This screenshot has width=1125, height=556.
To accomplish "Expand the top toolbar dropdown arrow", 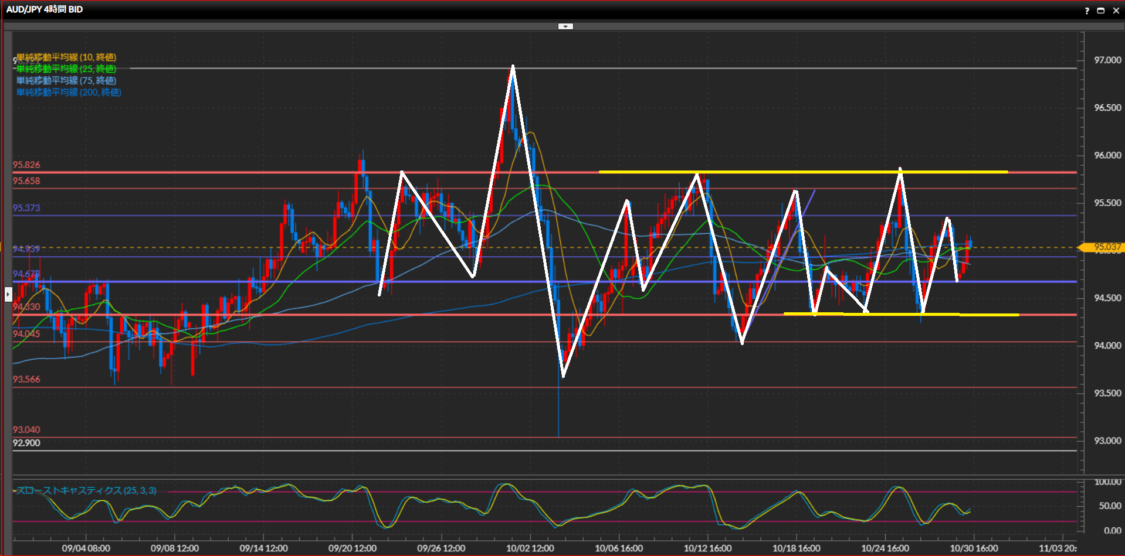I will 565,26.
